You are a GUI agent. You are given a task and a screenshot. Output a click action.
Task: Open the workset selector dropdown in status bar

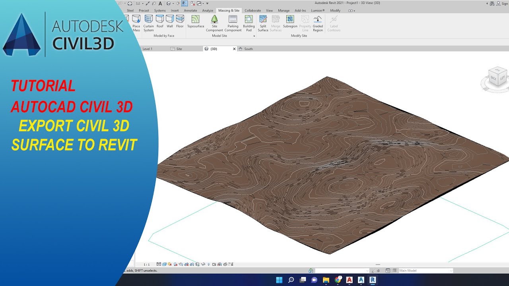(342, 271)
